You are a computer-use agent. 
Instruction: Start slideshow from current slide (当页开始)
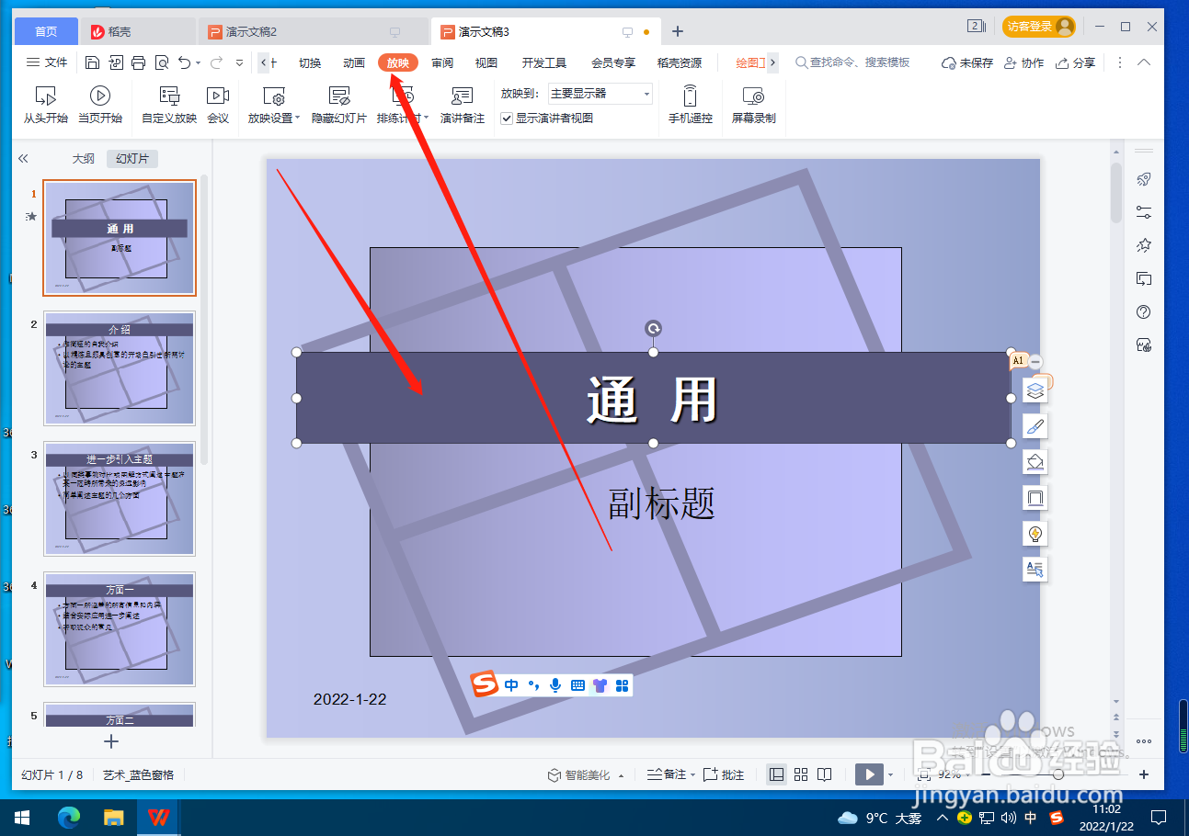pyautogui.click(x=100, y=105)
